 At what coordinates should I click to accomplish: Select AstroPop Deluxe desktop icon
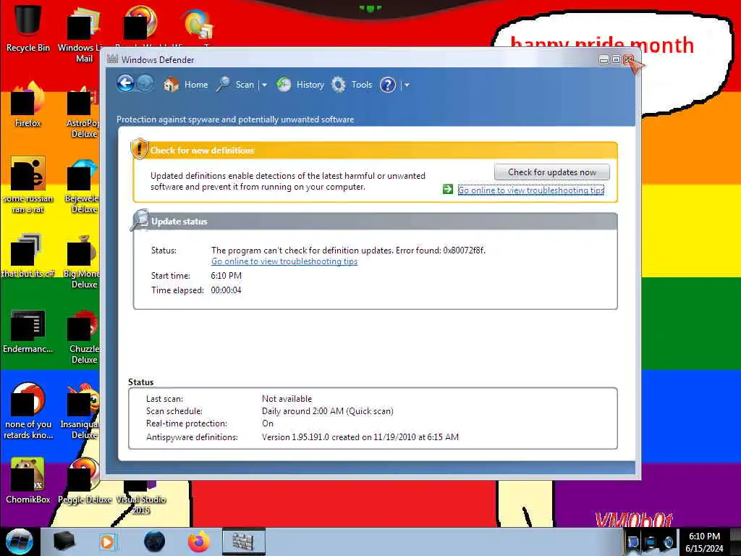pyautogui.click(x=83, y=111)
